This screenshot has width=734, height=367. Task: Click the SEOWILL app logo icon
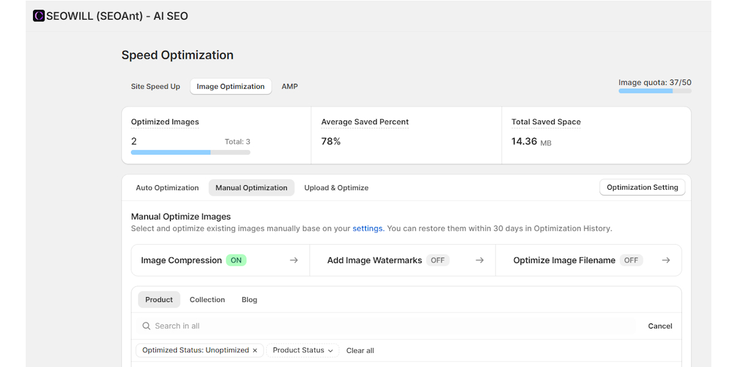tap(39, 16)
